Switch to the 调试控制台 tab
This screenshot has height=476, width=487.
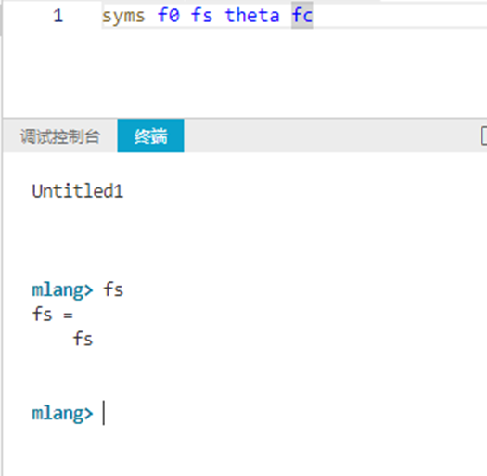point(60,136)
